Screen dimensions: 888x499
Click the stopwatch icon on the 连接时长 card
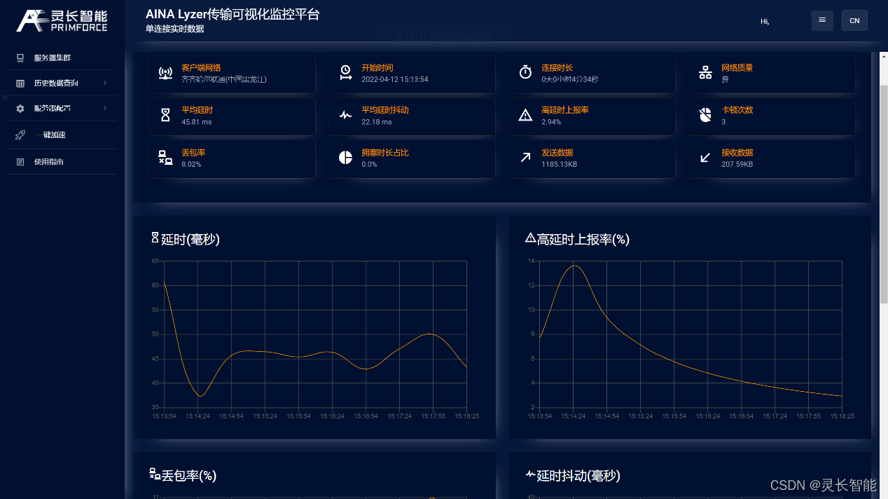click(x=525, y=71)
